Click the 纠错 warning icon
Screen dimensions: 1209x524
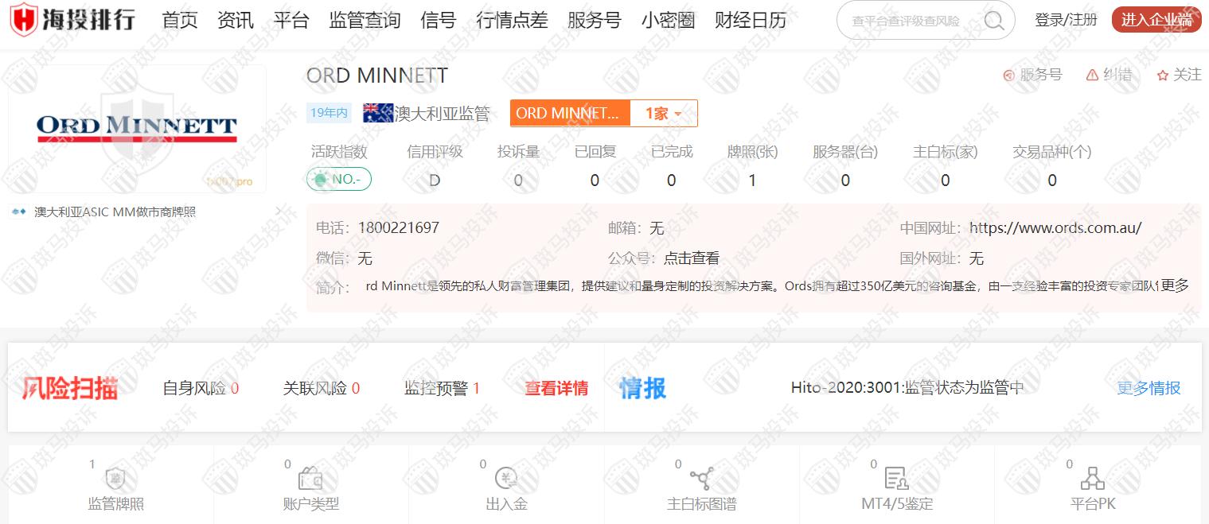coord(1092,75)
